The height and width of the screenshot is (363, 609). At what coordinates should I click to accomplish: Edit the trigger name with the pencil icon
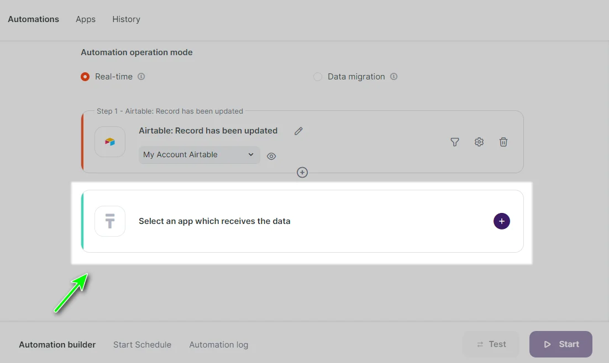point(298,131)
